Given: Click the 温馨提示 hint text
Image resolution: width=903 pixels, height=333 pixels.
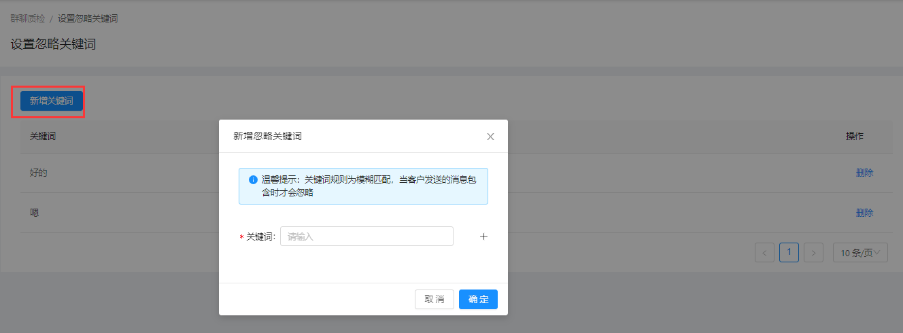Looking at the screenshot, I should click(370, 186).
